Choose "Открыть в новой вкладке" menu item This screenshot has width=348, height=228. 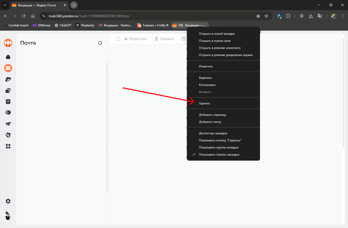tap(217, 34)
